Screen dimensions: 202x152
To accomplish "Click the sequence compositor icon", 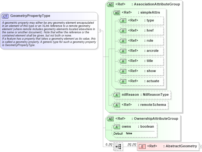I will pyautogui.click(x=118, y=147).
